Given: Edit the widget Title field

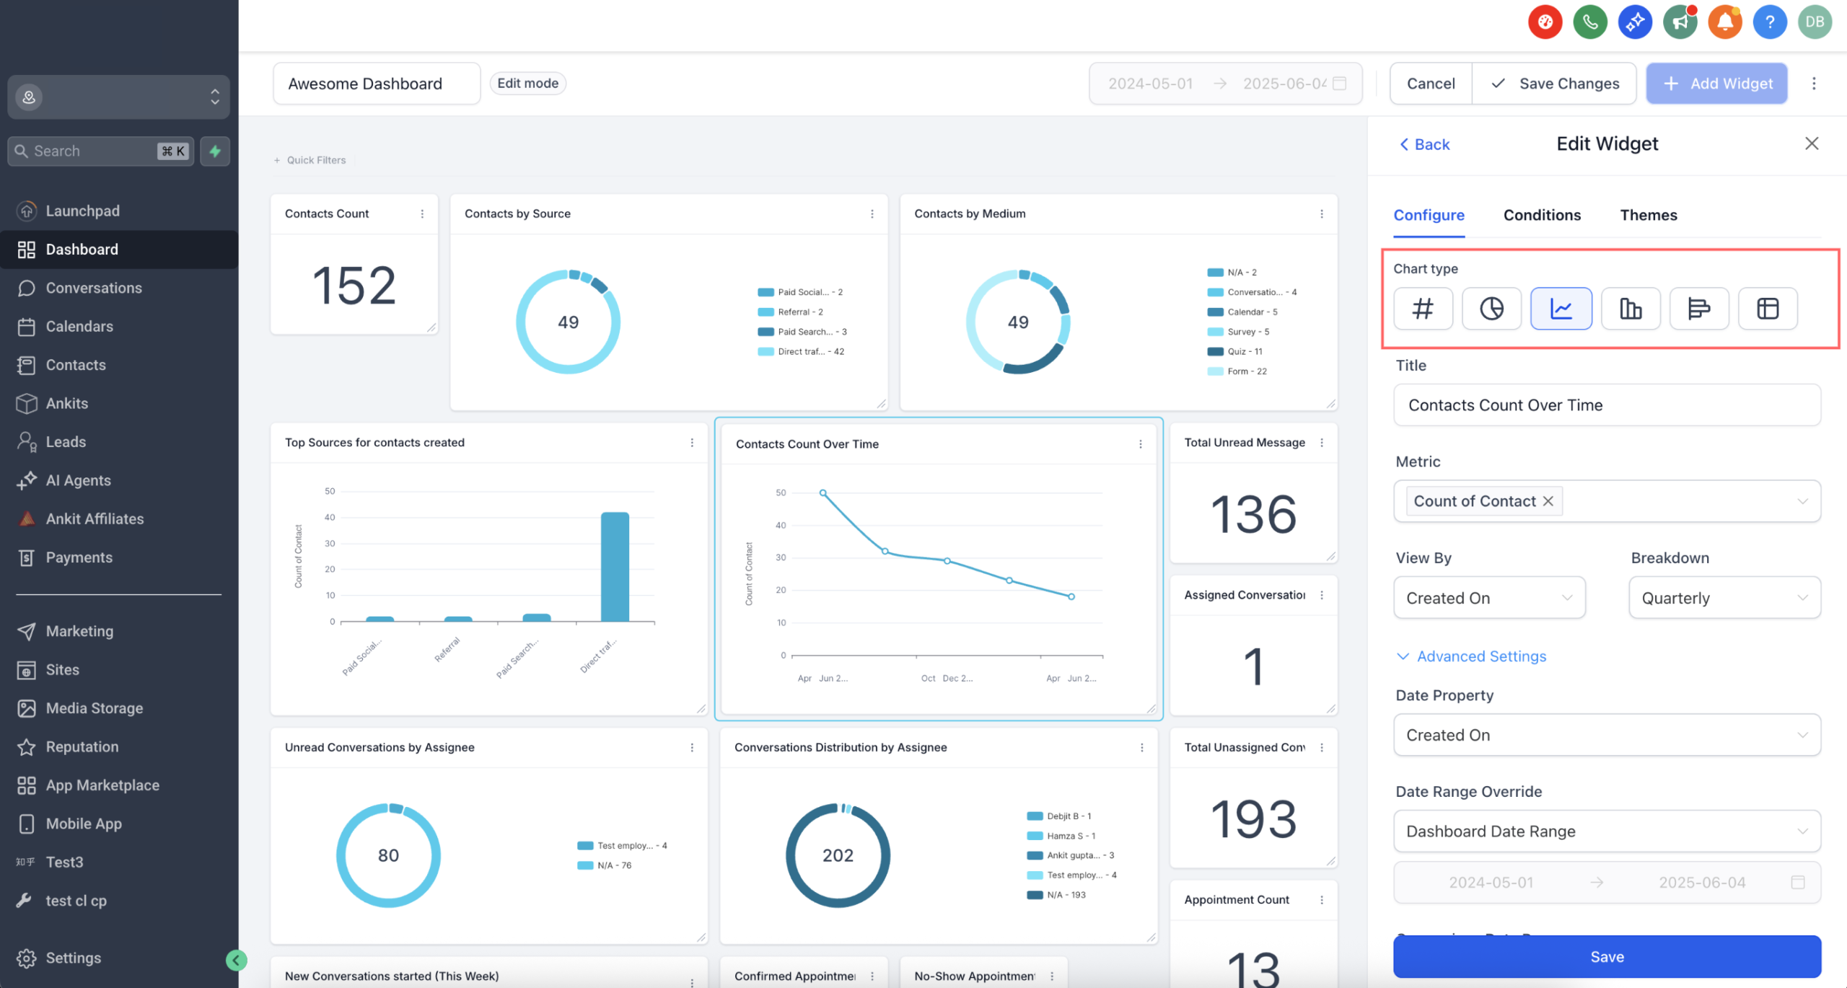Looking at the screenshot, I should (1607, 405).
